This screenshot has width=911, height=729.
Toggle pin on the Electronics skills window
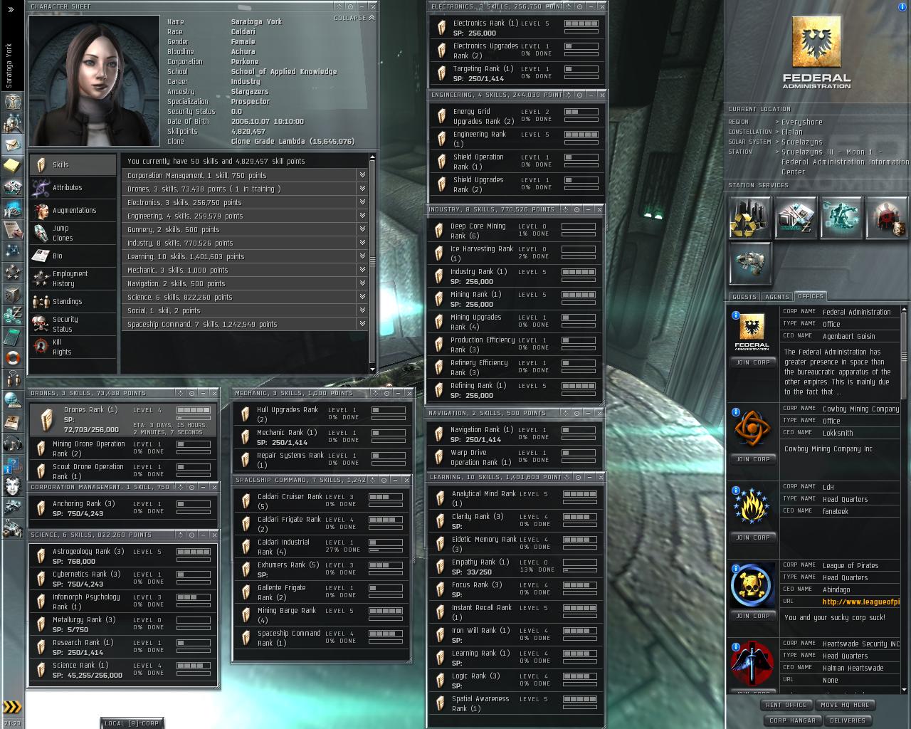[x=581, y=6]
